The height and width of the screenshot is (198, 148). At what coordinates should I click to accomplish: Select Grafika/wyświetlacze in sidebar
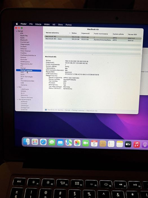(x=28, y=55)
